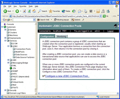
Task: Select Domain Log Filters tree item
Action: [x=18, y=93]
